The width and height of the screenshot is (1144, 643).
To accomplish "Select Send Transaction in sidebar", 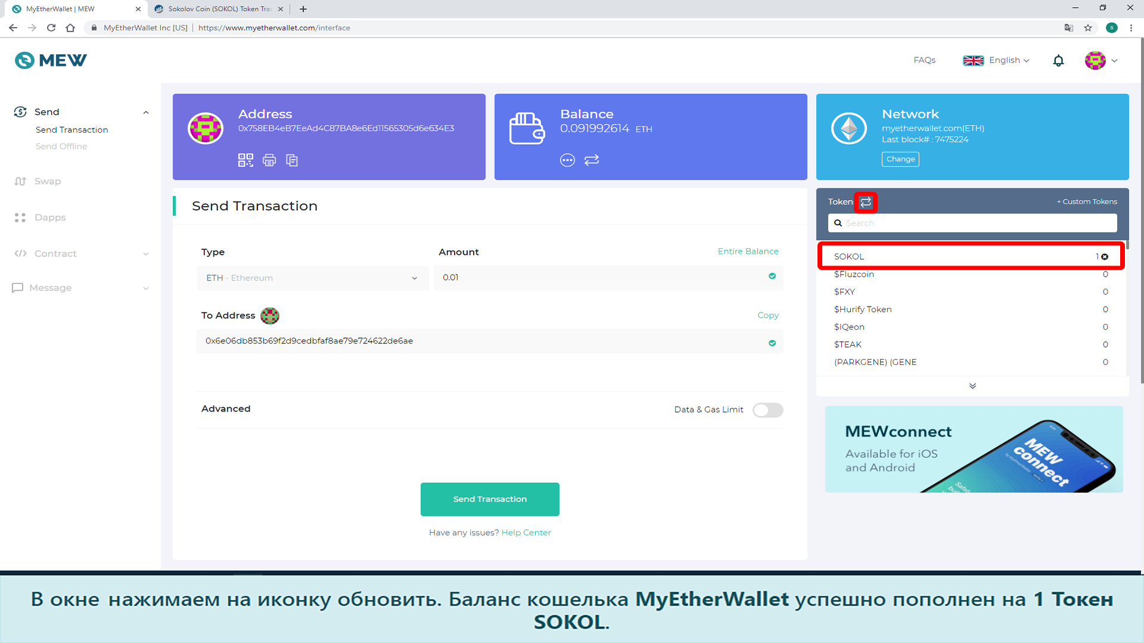I will point(72,130).
